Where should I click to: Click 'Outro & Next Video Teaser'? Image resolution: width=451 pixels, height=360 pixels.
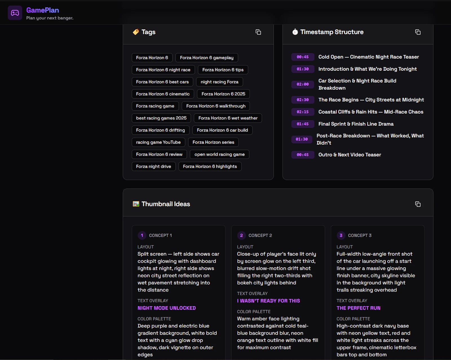[350, 155]
